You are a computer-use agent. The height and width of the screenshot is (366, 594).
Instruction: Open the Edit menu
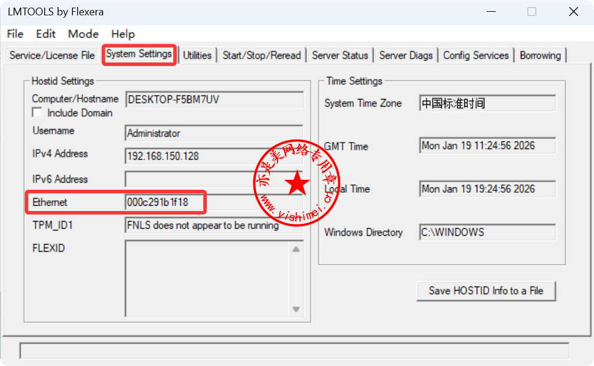click(x=46, y=34)
